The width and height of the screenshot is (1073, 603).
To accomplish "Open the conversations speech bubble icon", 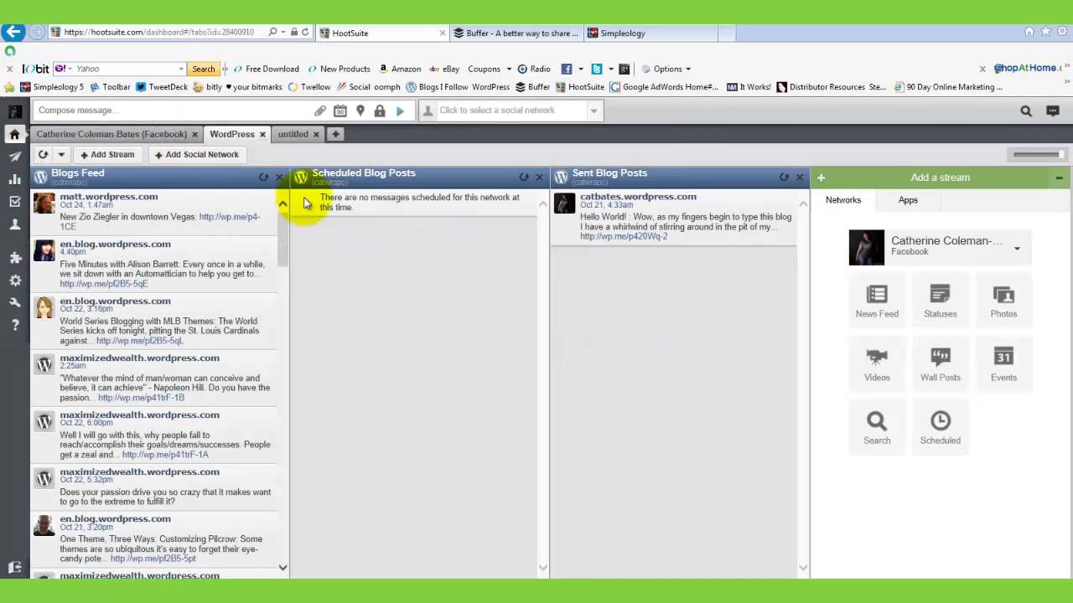I will (x=1053, y=111).
